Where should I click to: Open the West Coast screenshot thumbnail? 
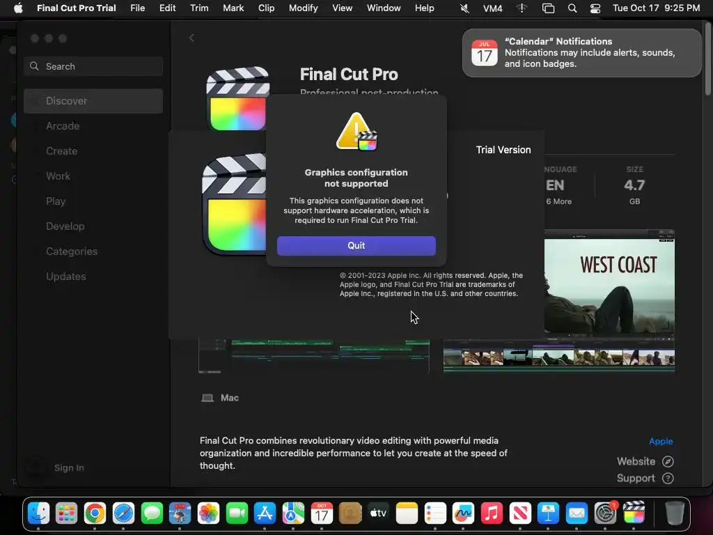pos(609,301)
